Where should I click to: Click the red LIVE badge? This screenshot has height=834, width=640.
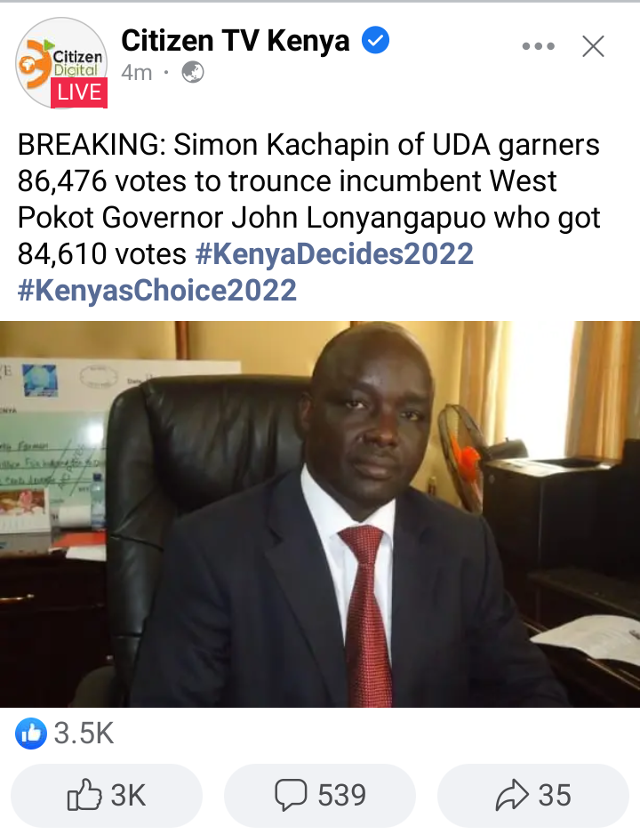(x=79, y=92)
